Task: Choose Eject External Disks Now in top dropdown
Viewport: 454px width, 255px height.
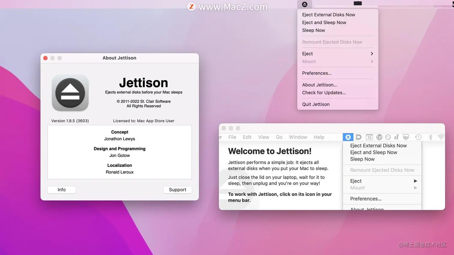Action: coord(328,15)
